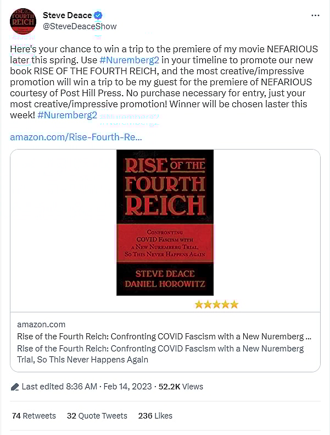The image size is (330, 435).
Task: Click the link card description text
Action: coord(160,354)
